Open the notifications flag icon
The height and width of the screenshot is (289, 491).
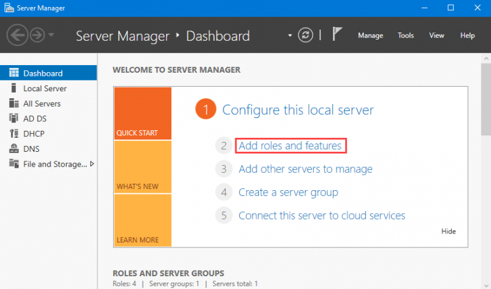pyautogui.click(x=338, y=35)
